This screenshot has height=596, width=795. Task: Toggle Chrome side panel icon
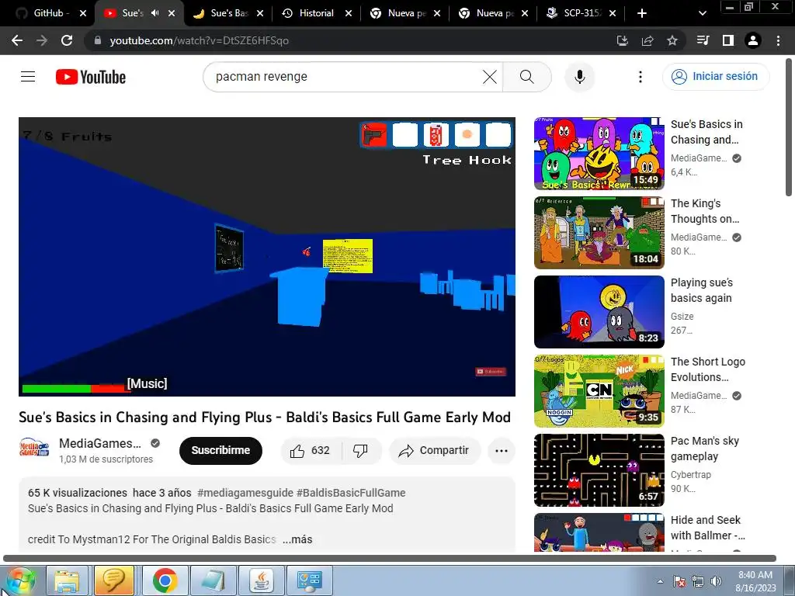click(x=728, y=40)
